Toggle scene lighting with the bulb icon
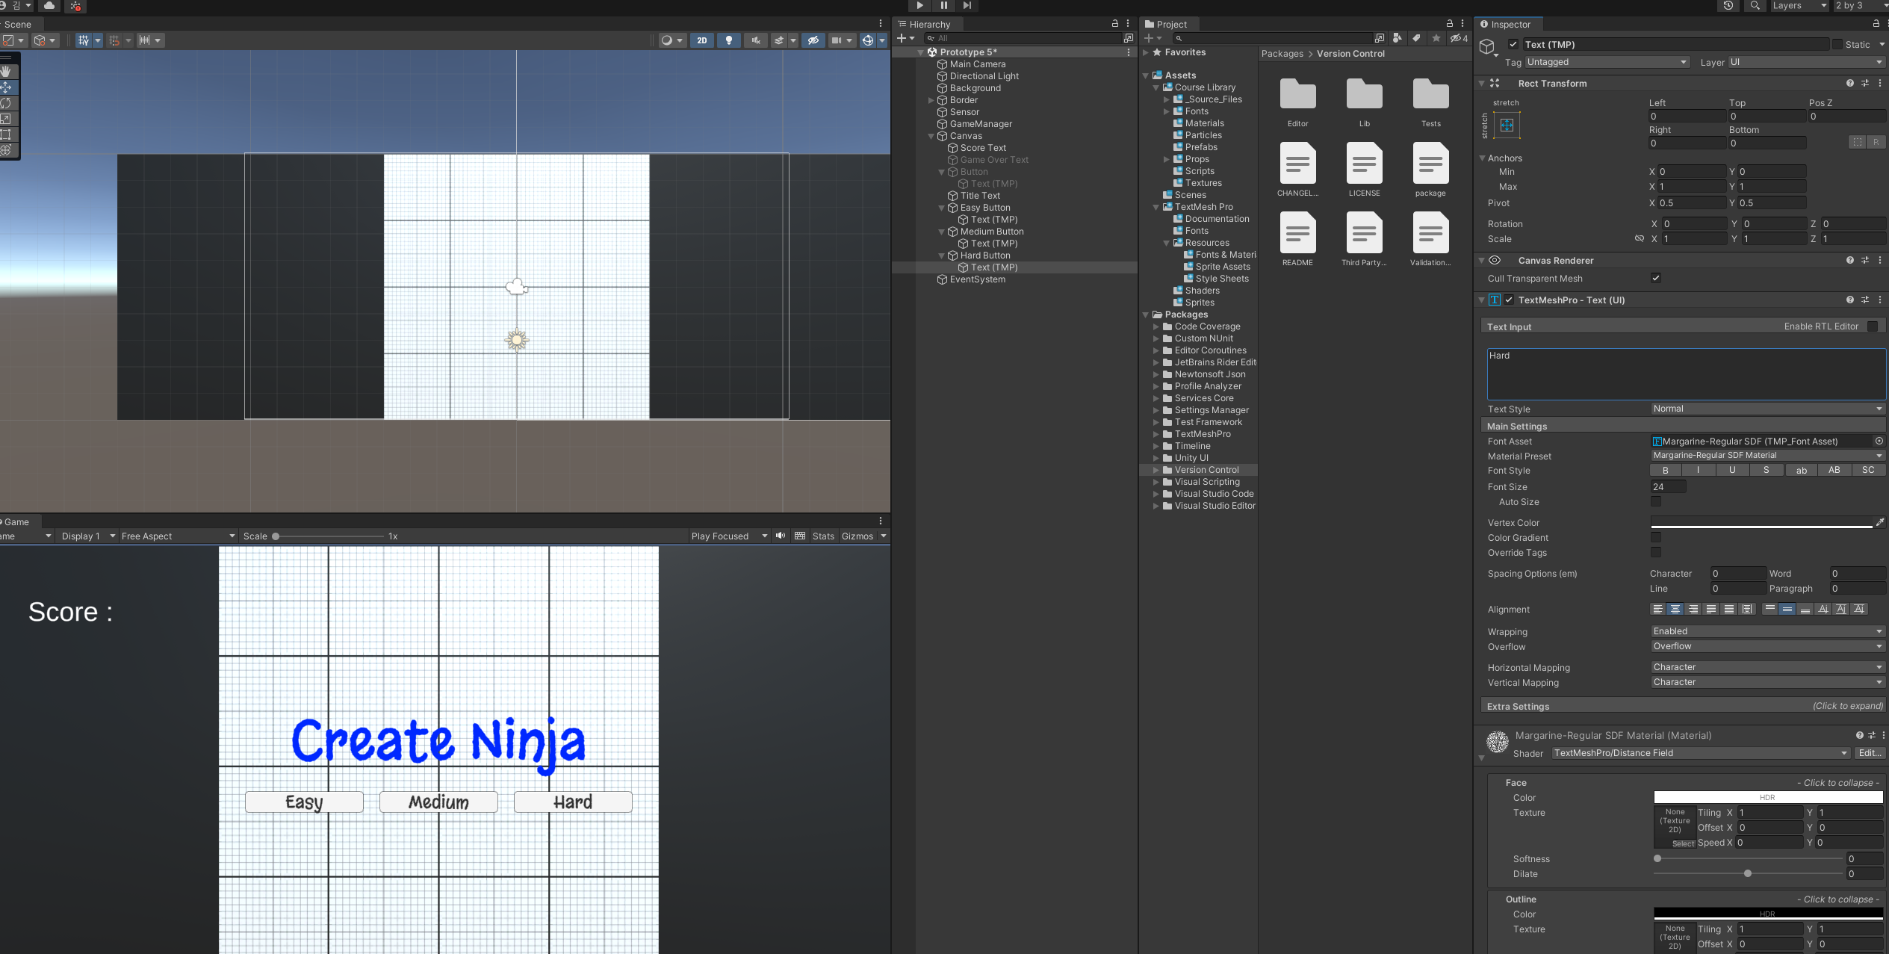 click(729, 40)
